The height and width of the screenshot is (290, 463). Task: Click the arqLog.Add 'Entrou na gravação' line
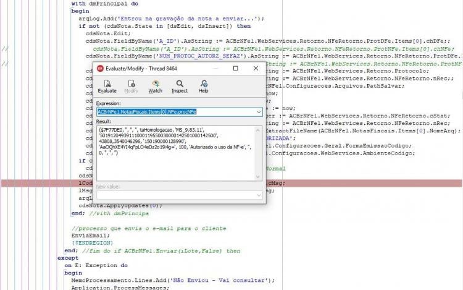coord(171,19)
